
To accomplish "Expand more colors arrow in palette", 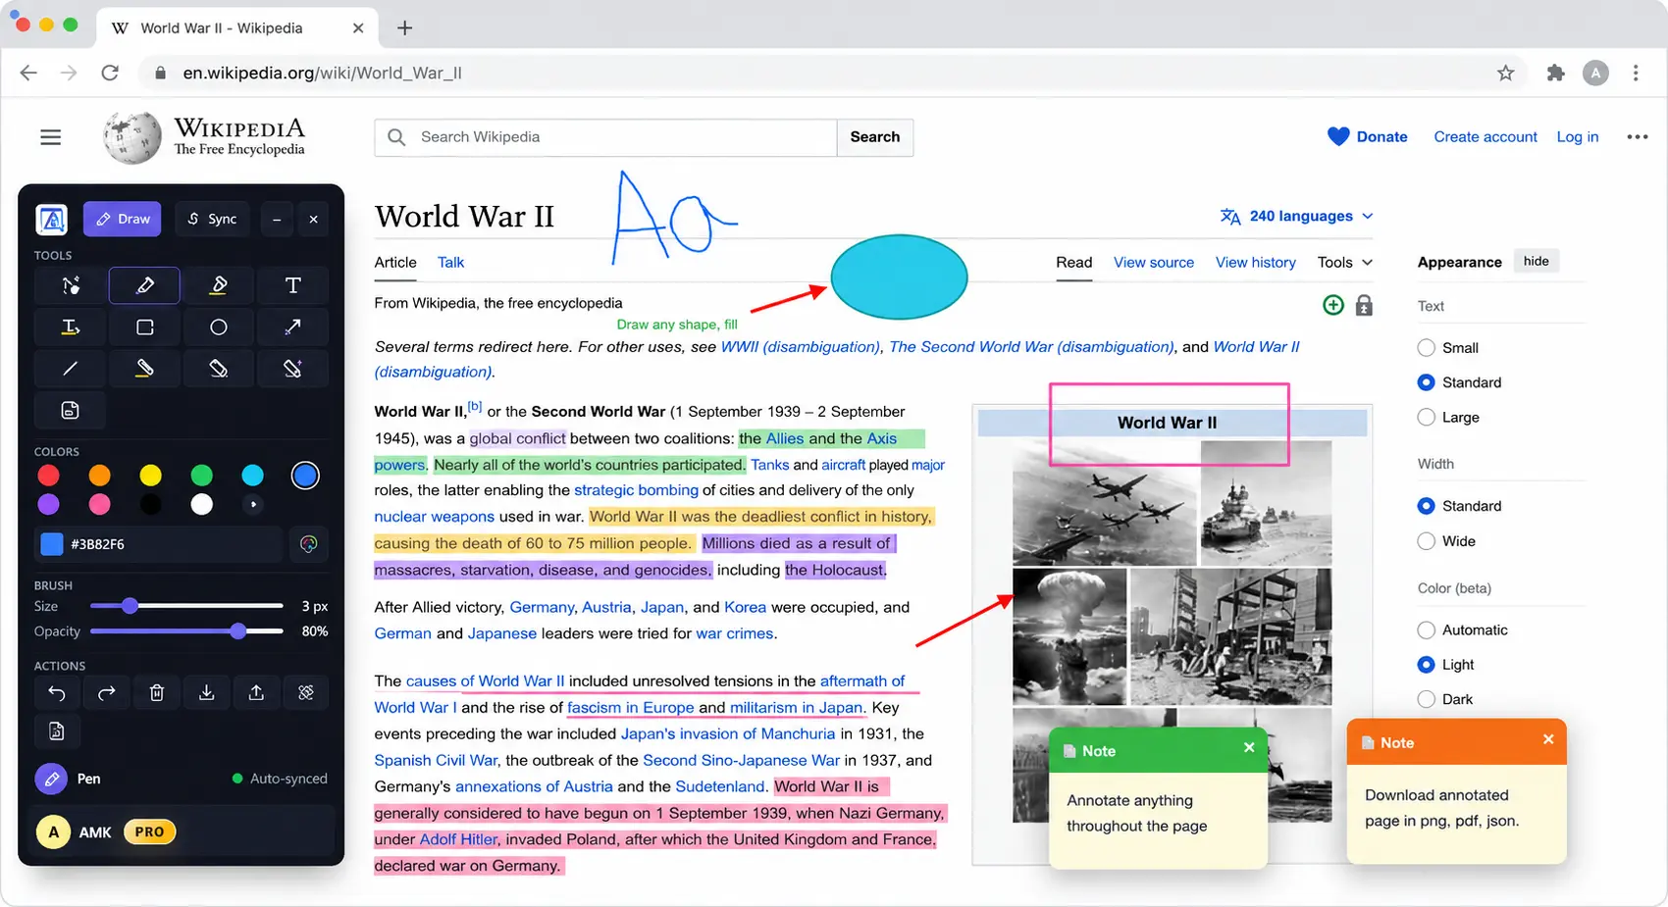I will click(253, 504).
